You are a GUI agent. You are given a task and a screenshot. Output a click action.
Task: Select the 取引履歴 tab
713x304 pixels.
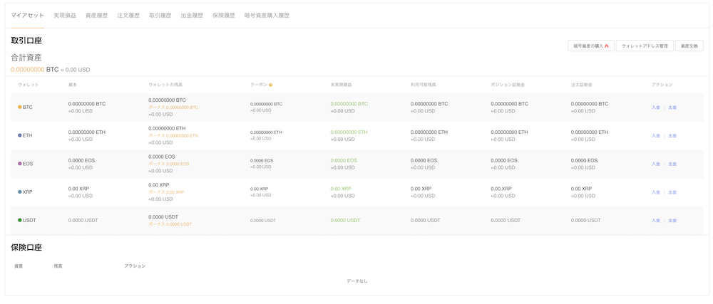coord(160,15)
